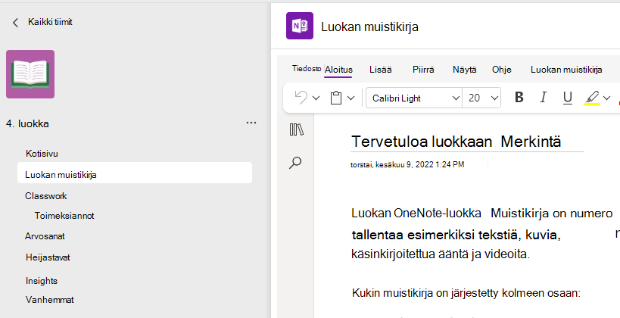
Task: Switch to the Piirrä ribbon tab
Action: [x=423, y=70]
